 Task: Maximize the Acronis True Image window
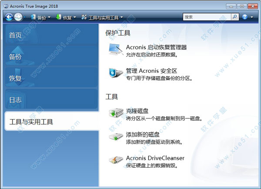242,7
